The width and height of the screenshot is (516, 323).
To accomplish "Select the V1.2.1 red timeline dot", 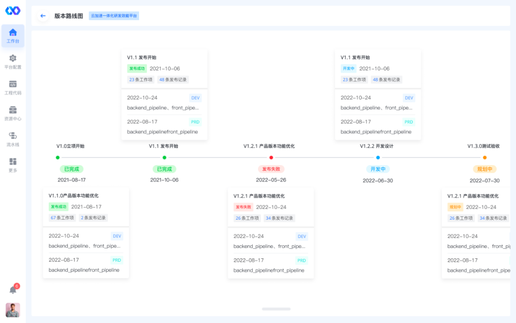I will click(271, 157).
